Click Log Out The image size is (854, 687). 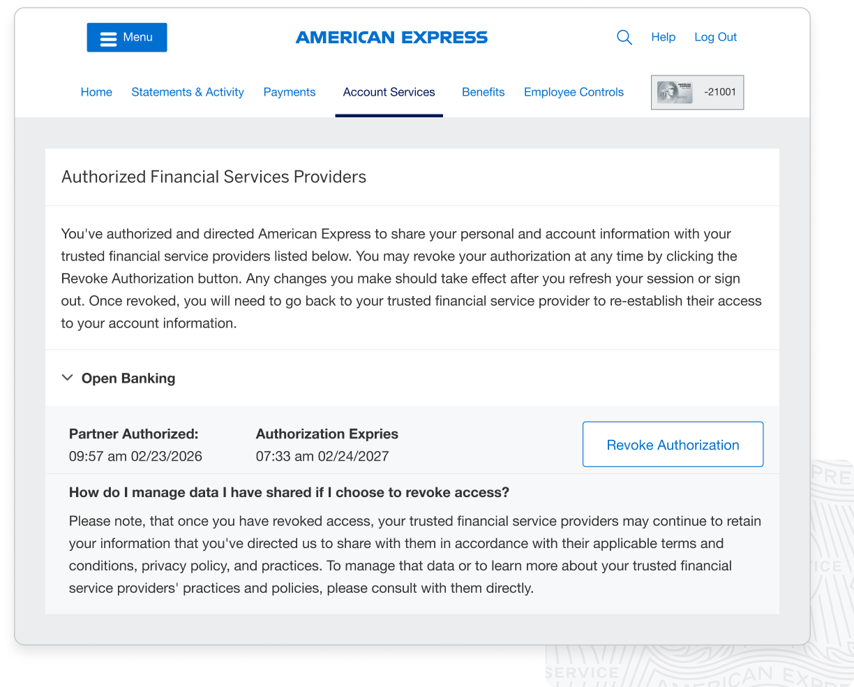tap(714, 37)
